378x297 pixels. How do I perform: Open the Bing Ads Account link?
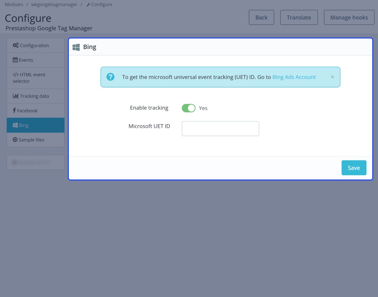294,77
